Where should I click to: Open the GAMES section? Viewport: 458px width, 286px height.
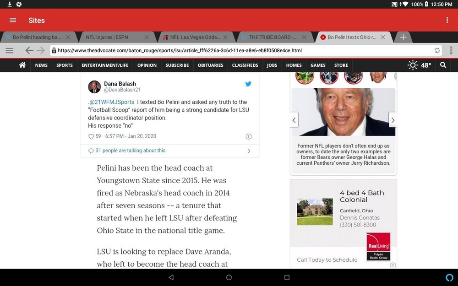tap(318, 65)
